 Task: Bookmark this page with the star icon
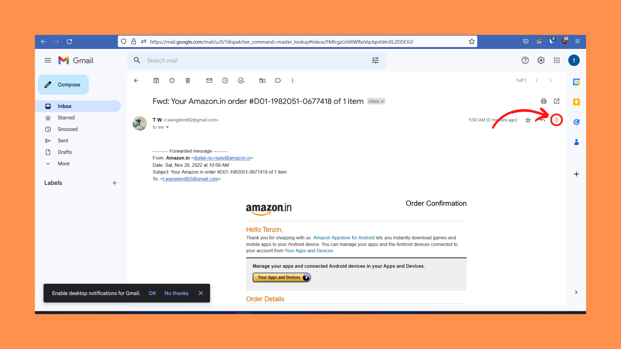(472, 42)
